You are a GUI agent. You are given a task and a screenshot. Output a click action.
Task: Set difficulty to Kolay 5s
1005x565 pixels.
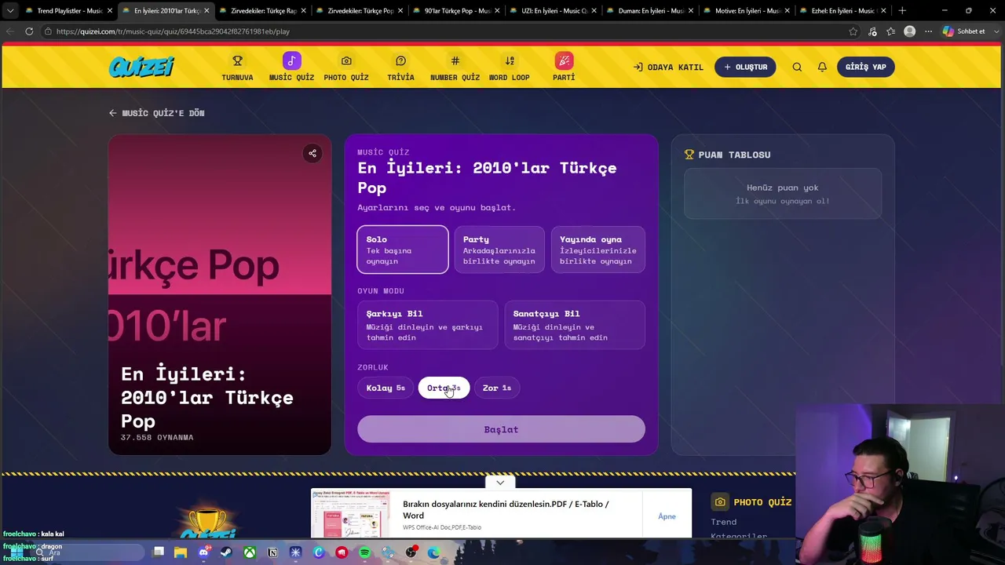(386, 388)
